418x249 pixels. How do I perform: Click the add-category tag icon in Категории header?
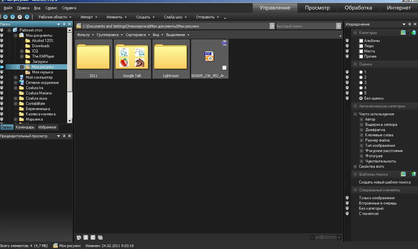point(413,32)
